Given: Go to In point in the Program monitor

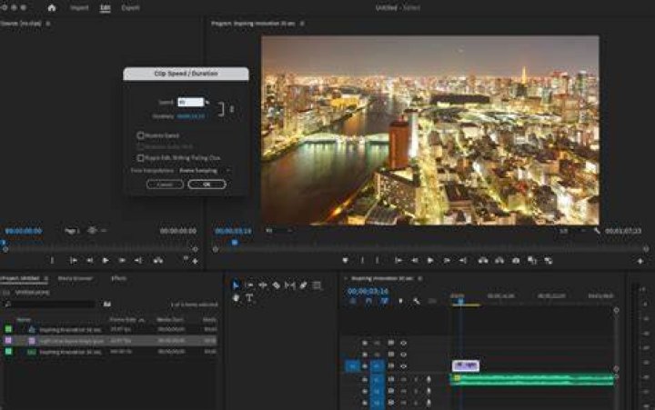Looking at the screenshot, I should pos(398,261).
